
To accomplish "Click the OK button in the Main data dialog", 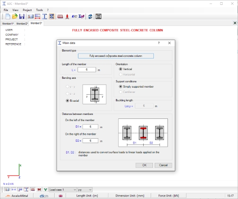I will click(144, 165).
